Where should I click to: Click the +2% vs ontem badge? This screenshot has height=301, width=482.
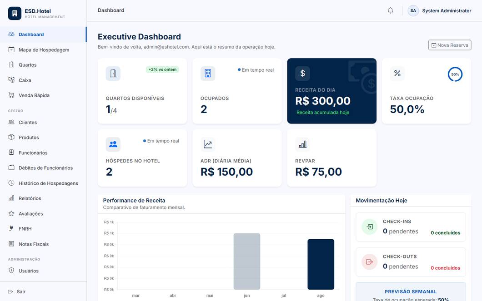[x=162, y=69]
